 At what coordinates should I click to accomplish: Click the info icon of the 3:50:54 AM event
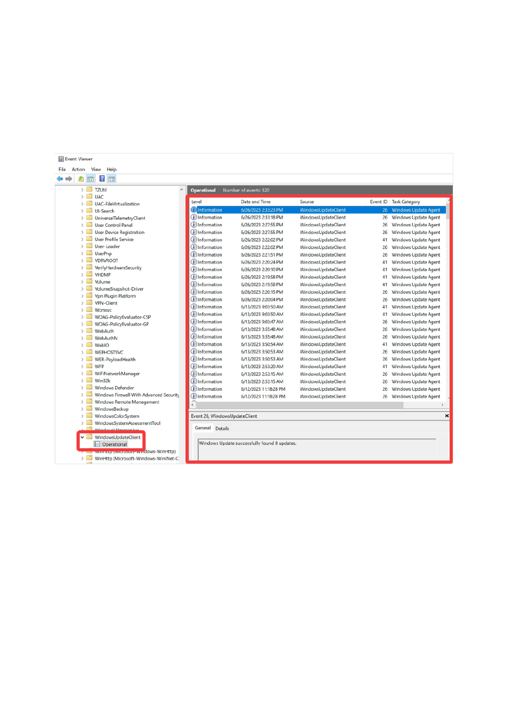click(x=194, y=344)
